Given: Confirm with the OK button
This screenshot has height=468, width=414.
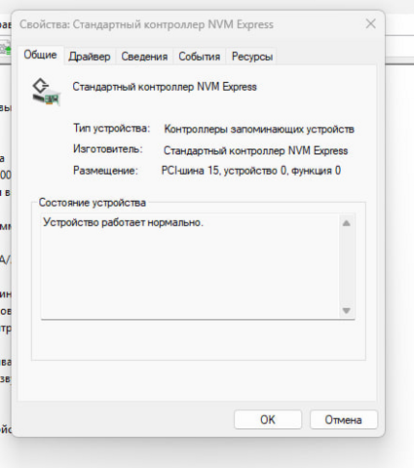Looking at the screenshot, I should click(268, 419).
